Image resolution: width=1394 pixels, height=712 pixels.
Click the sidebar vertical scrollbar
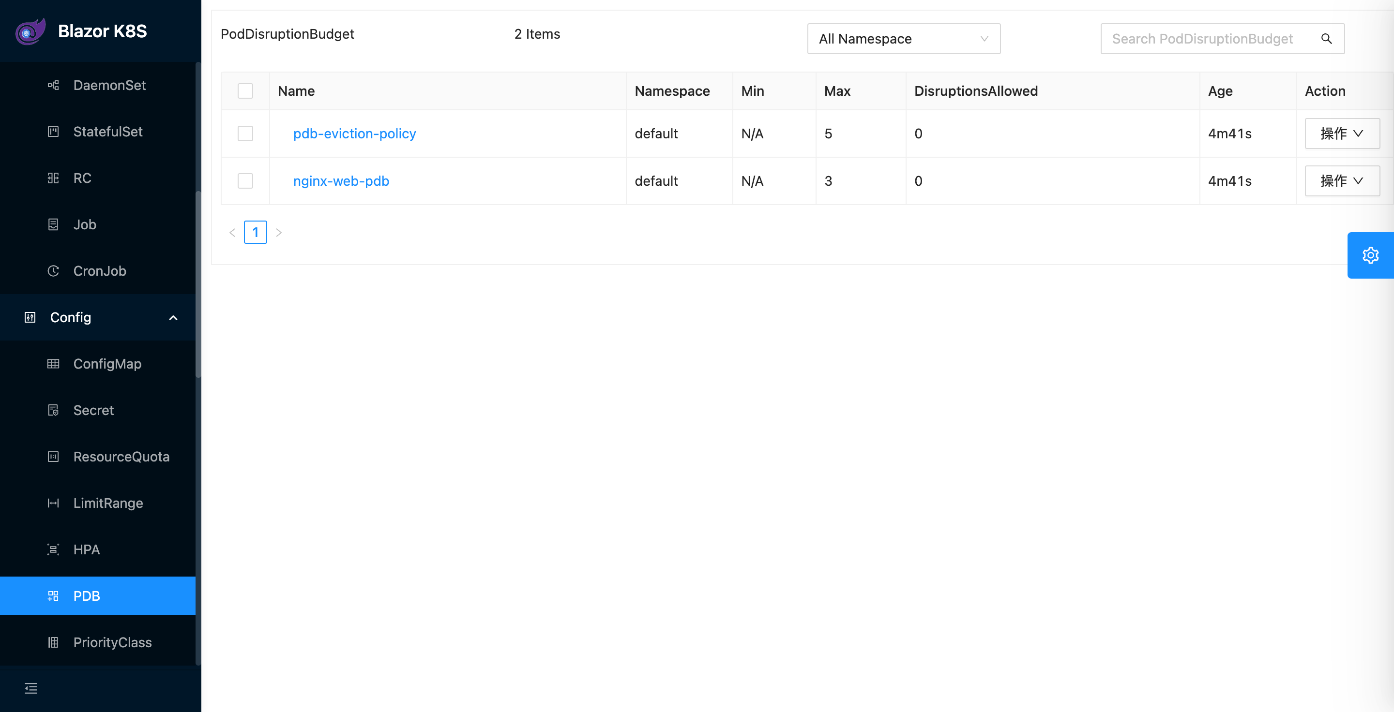[198, 284]
